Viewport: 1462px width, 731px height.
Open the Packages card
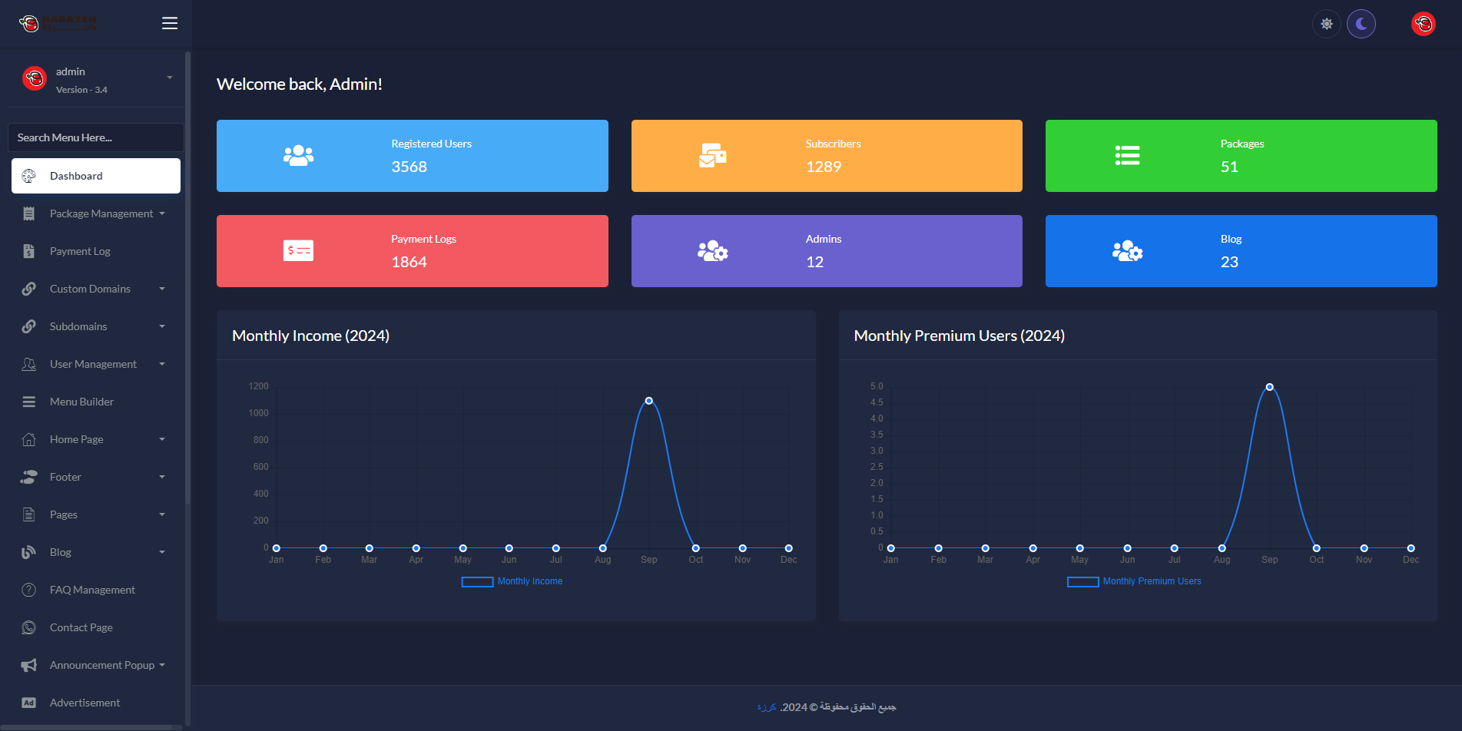click(x=1242, y=156)
